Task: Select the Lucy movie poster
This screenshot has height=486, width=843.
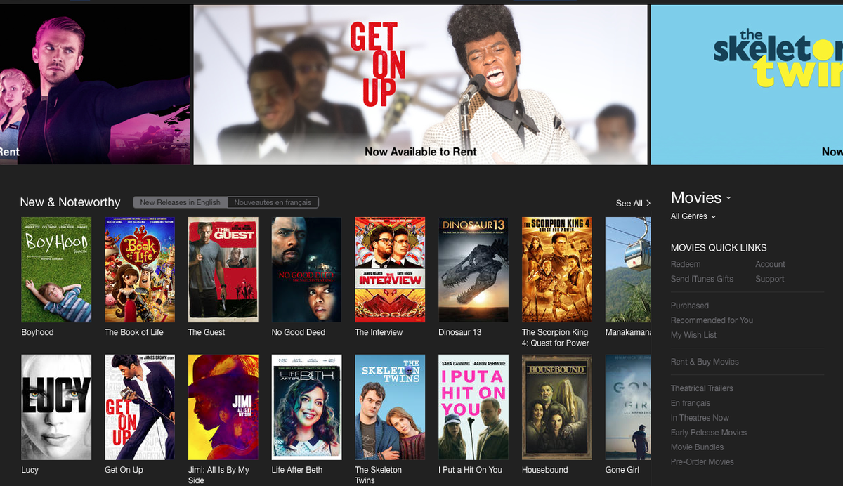Action: (x=56, y=407)
